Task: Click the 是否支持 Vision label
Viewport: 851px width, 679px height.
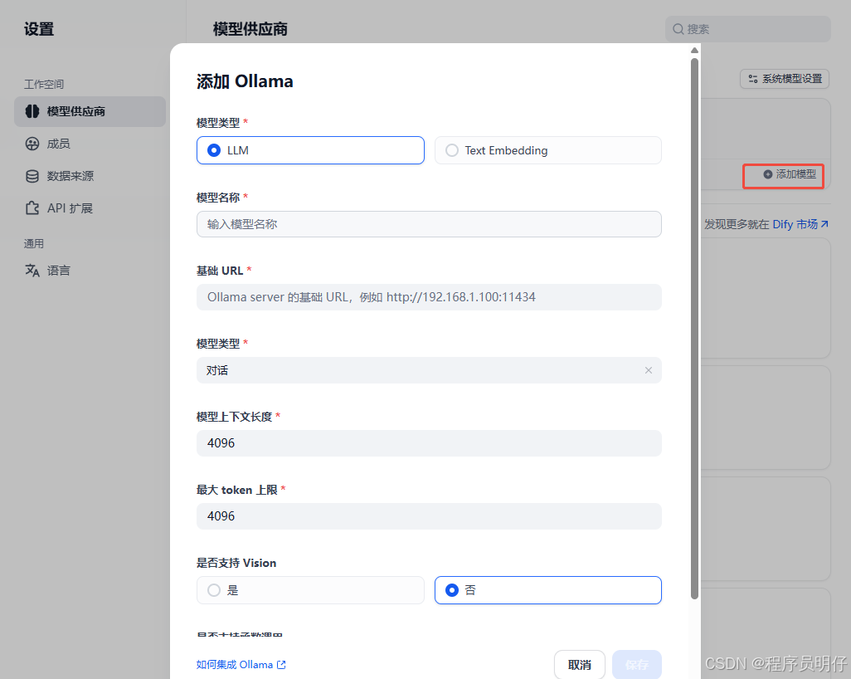Action: coord(236,563)
